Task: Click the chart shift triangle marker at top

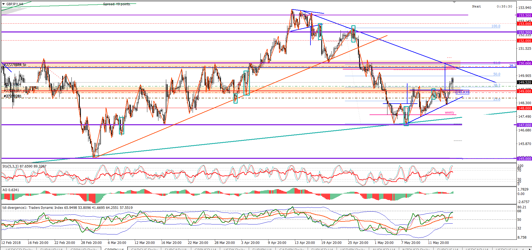Action: tap(454, 2)
